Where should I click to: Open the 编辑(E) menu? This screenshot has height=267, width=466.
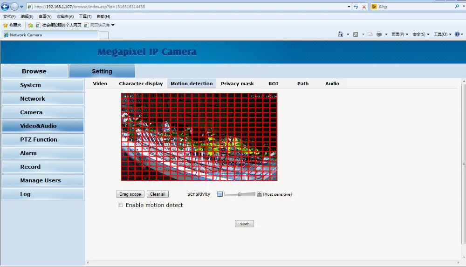[x=27, y=16]
